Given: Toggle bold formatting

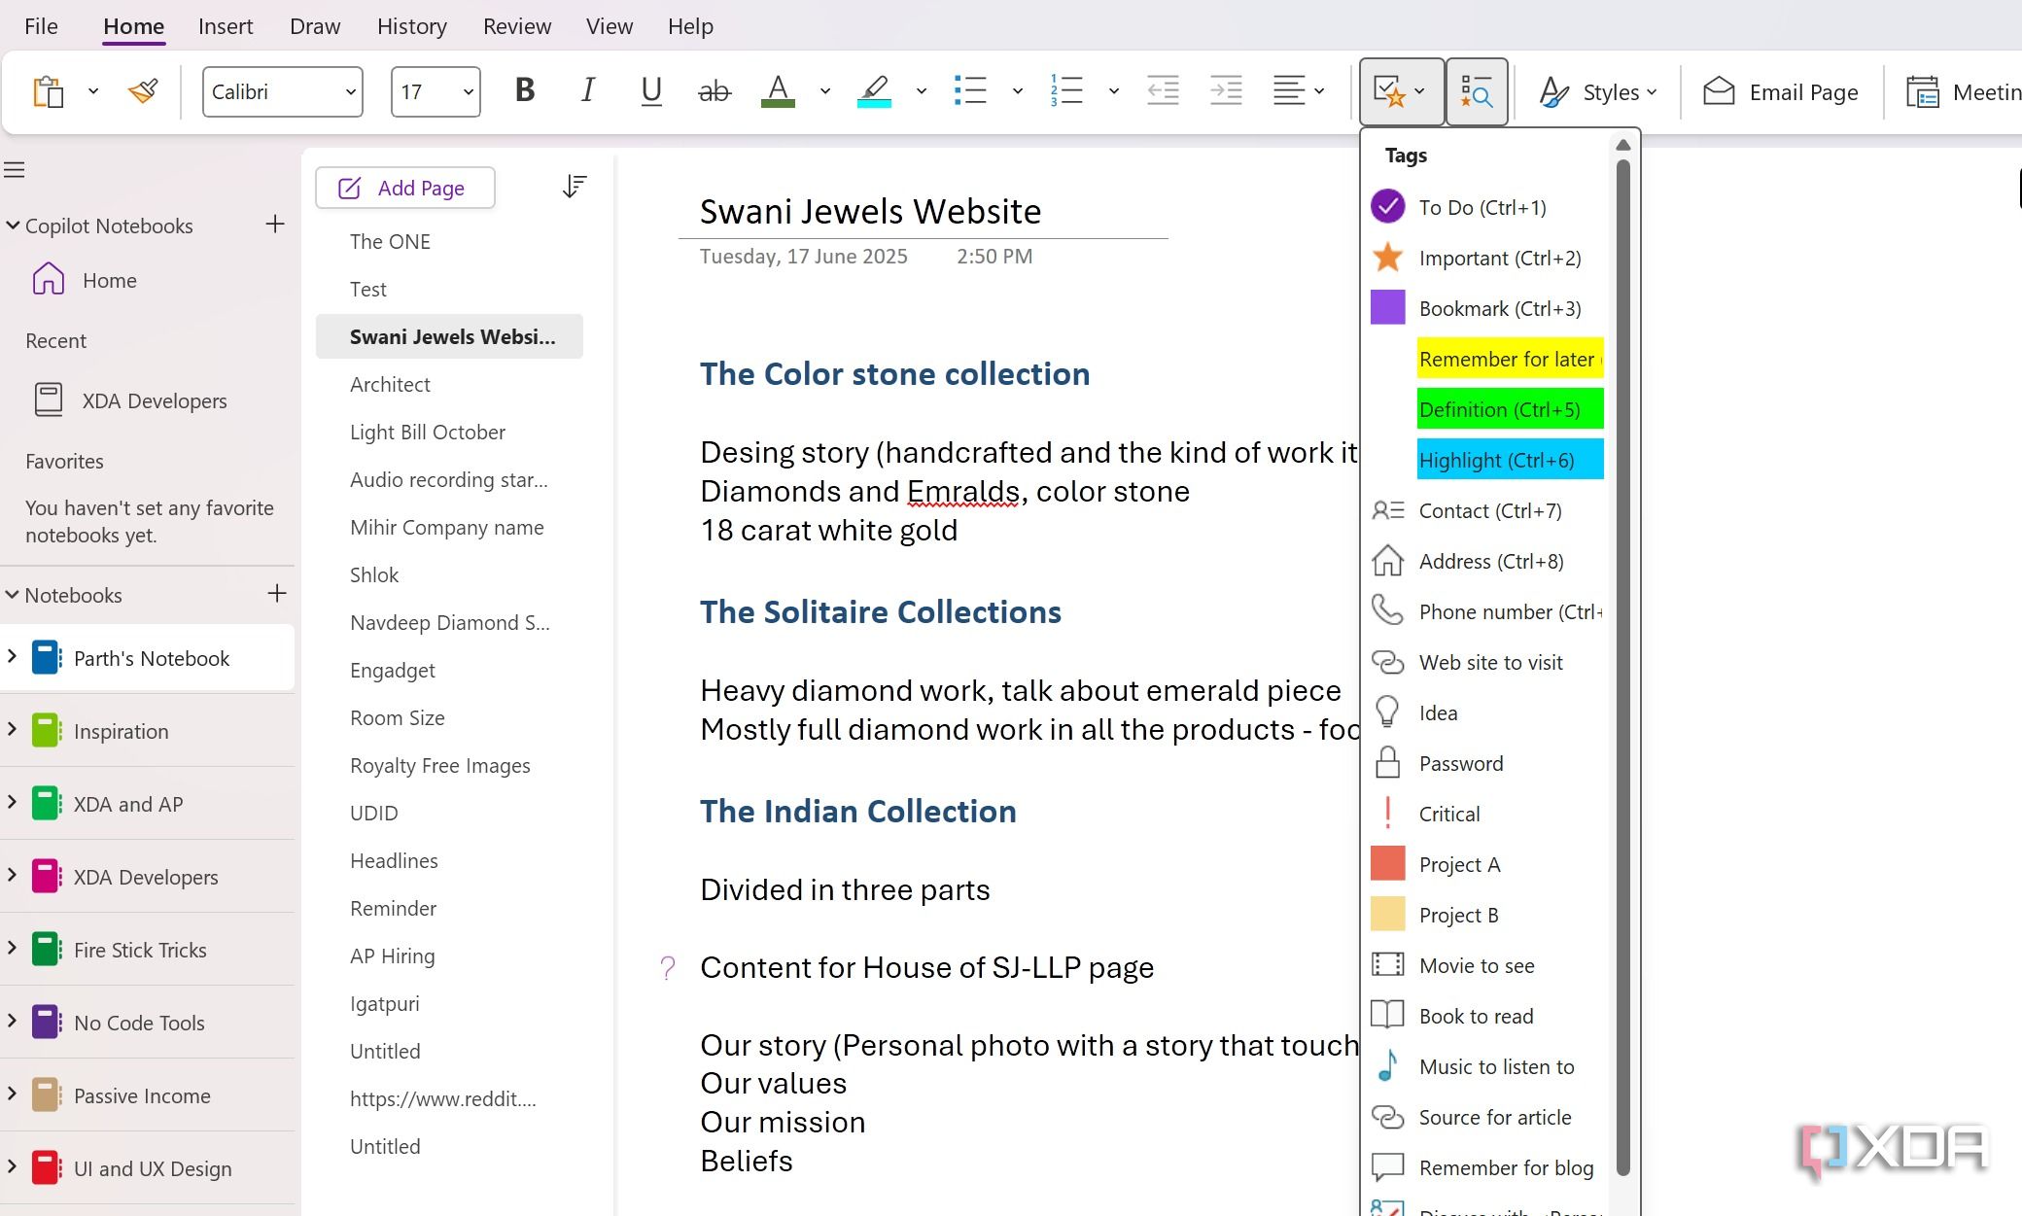Looking at the screenshot, I should pyautogui.click(x=525, y=91).
